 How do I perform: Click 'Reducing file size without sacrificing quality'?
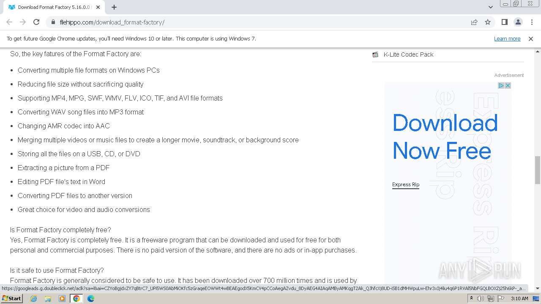pos(80,84)
